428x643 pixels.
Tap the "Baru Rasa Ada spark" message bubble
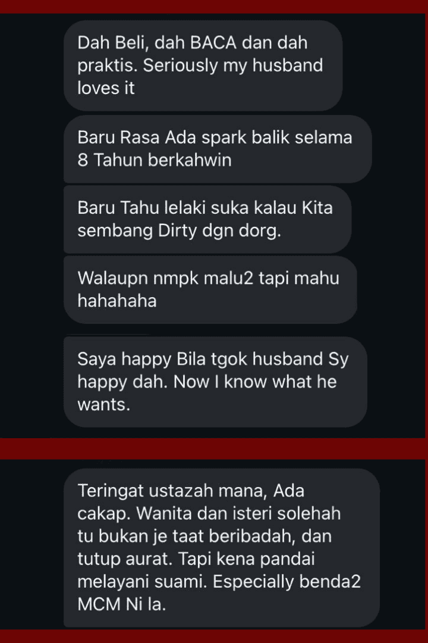[x=218, y=148]
